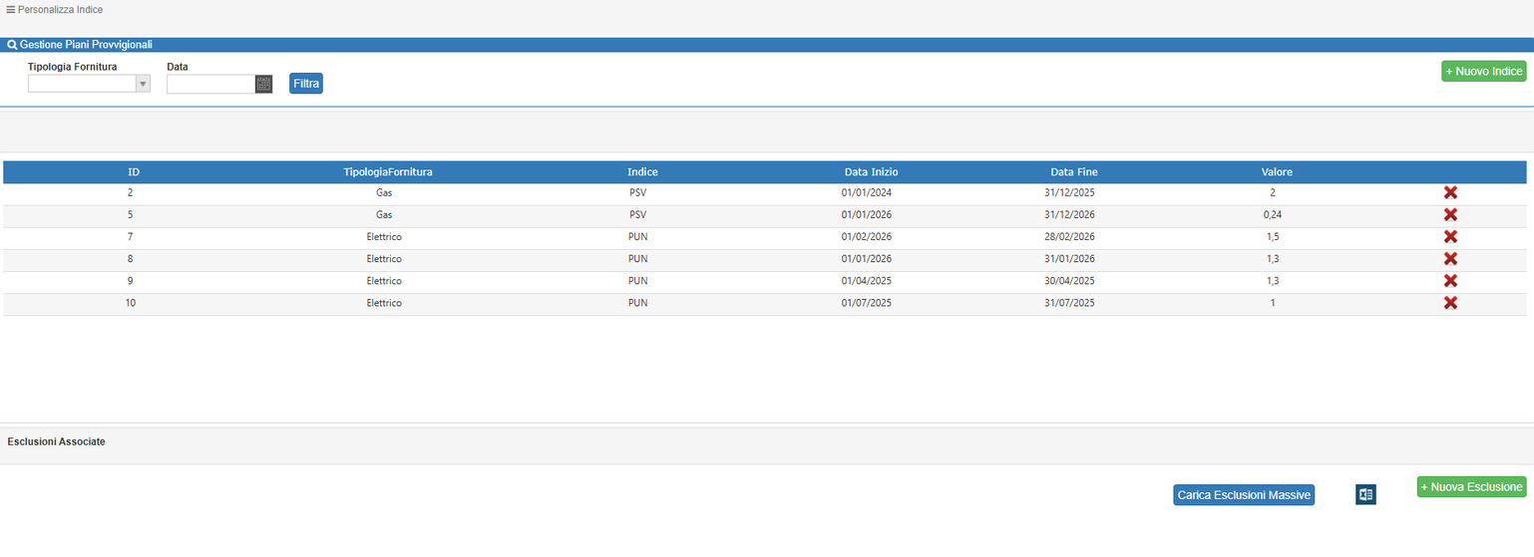1534x557 pixels.
Task: Click value 1,5
Action: pos(1273,237)
